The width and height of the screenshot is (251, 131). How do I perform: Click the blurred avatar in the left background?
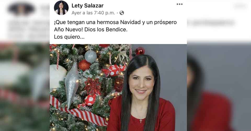[21, 8]
